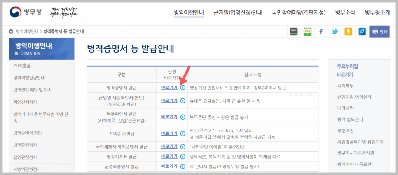Screen dimensions: 398x175
Task: Open 청춘예찬 shortcut in right panel
Action: pyautogui.click(x=345, y=131)
